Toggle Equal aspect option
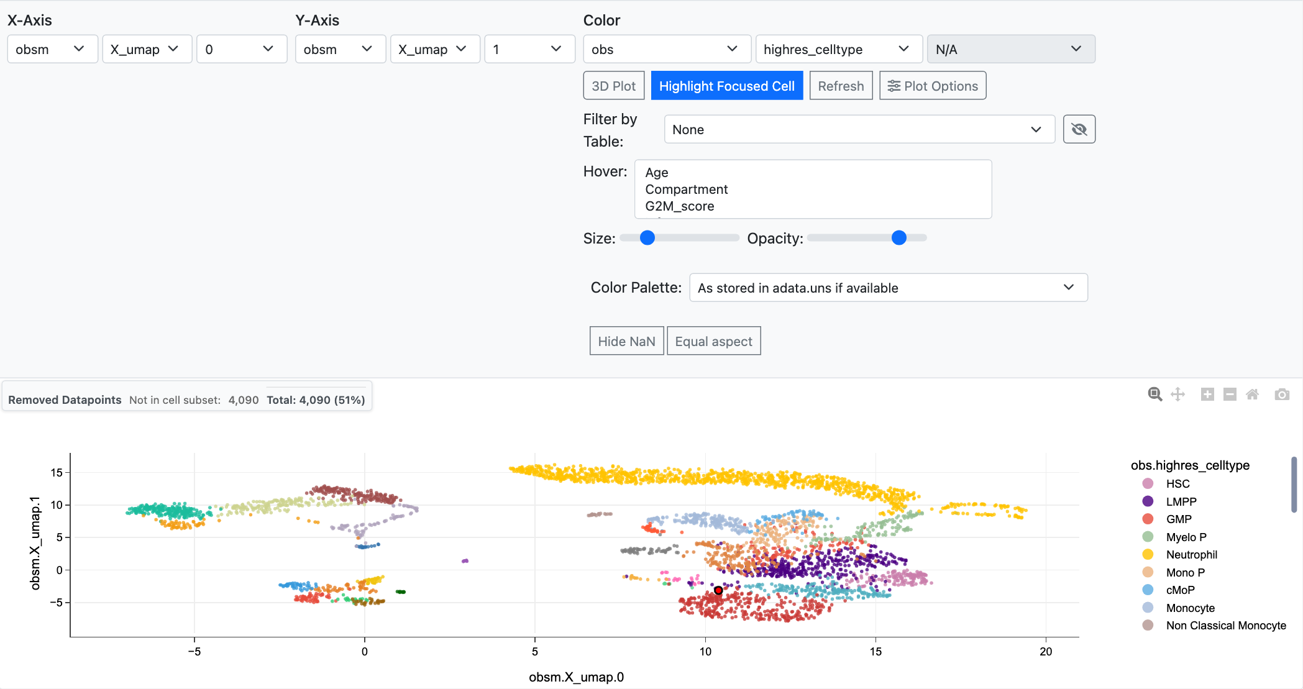Screen dimensions: 1303x689 713,341
